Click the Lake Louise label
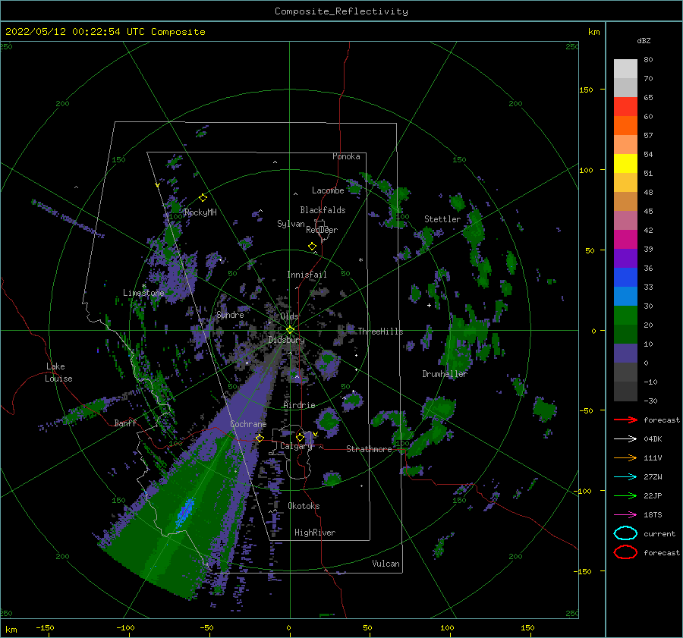 [x=58, y=372]
